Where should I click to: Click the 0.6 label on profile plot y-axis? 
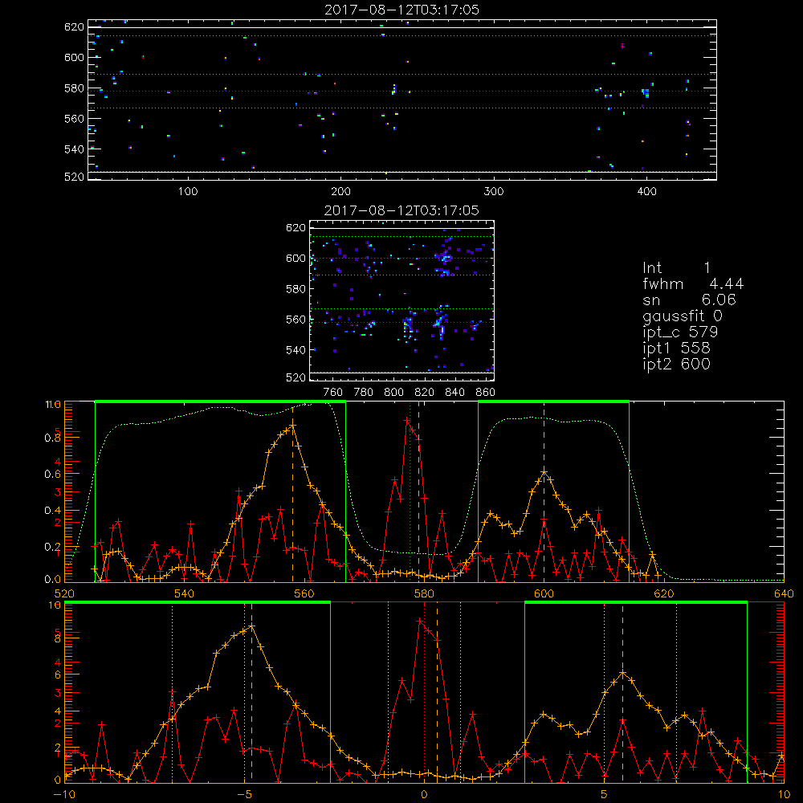pyautogui.click(x=53, y=475)
